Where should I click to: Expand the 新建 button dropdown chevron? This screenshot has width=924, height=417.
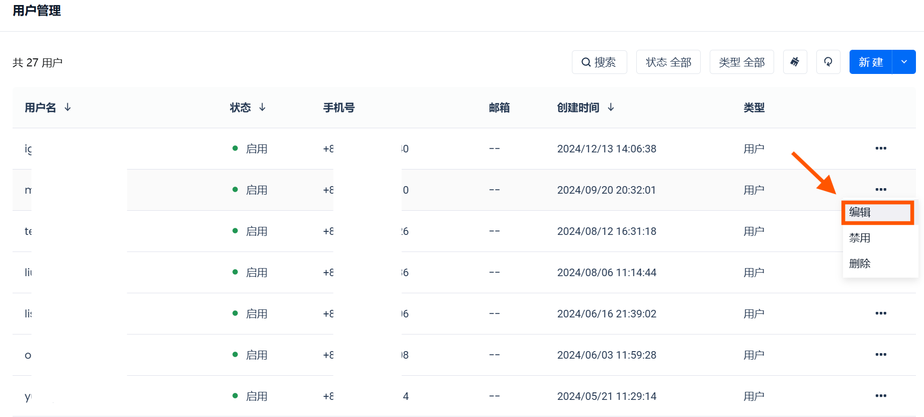click(904, 62)
